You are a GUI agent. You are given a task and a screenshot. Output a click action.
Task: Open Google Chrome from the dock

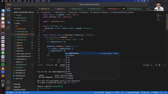click(3, 26)
